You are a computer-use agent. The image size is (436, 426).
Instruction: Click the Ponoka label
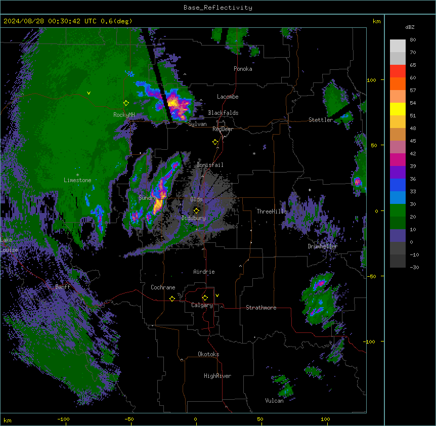(x=243, y=69)
